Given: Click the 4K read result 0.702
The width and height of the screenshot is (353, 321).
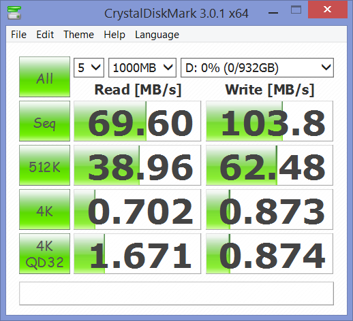Looking at the screenshot, I should tap(138, 209).
